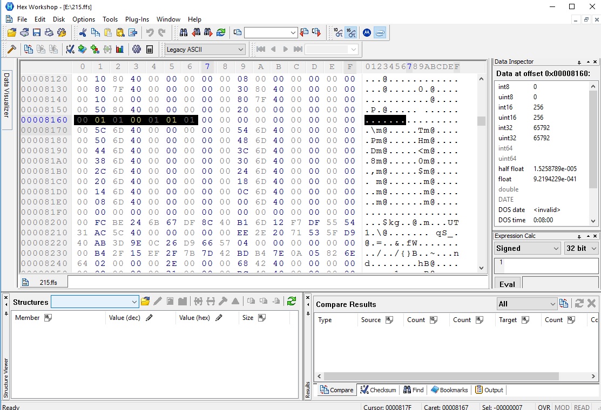Open the Tools menu
Viewport: 601px width, 410px height.
[x=110, y=19]
